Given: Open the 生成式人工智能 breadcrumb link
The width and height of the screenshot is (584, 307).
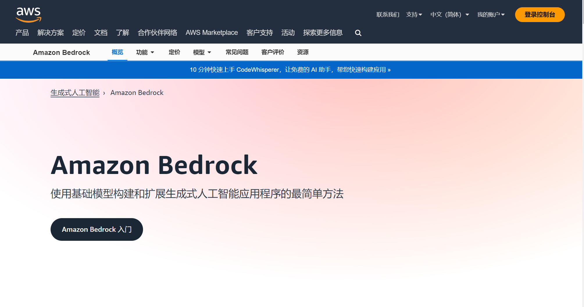Looking at the screenshot, I should (75, 93).
